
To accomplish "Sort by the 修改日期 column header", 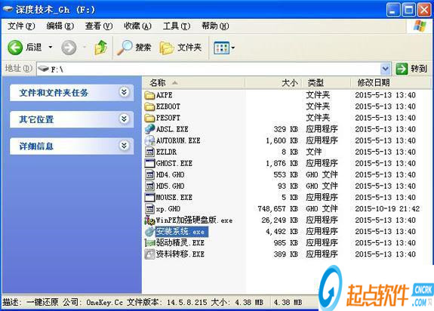I will [x=390, y=83].
